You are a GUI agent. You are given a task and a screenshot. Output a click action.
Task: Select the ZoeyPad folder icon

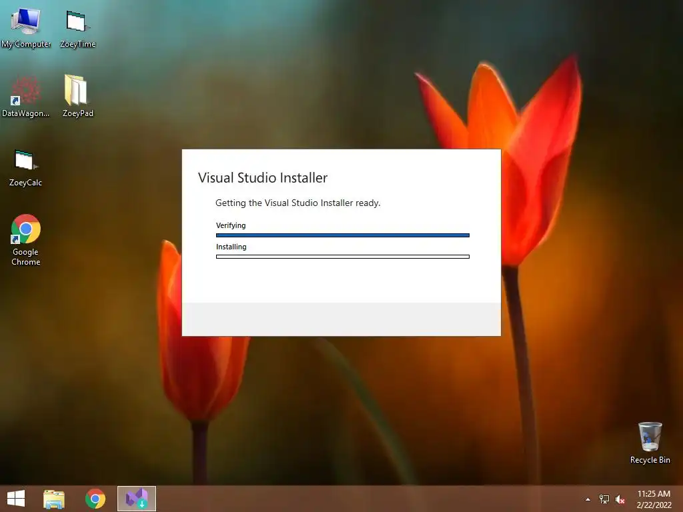point(77,97)
